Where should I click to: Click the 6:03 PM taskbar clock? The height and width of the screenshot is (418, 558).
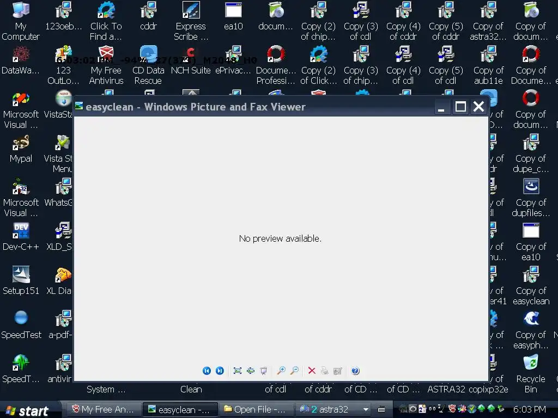(x=530, y=409)
